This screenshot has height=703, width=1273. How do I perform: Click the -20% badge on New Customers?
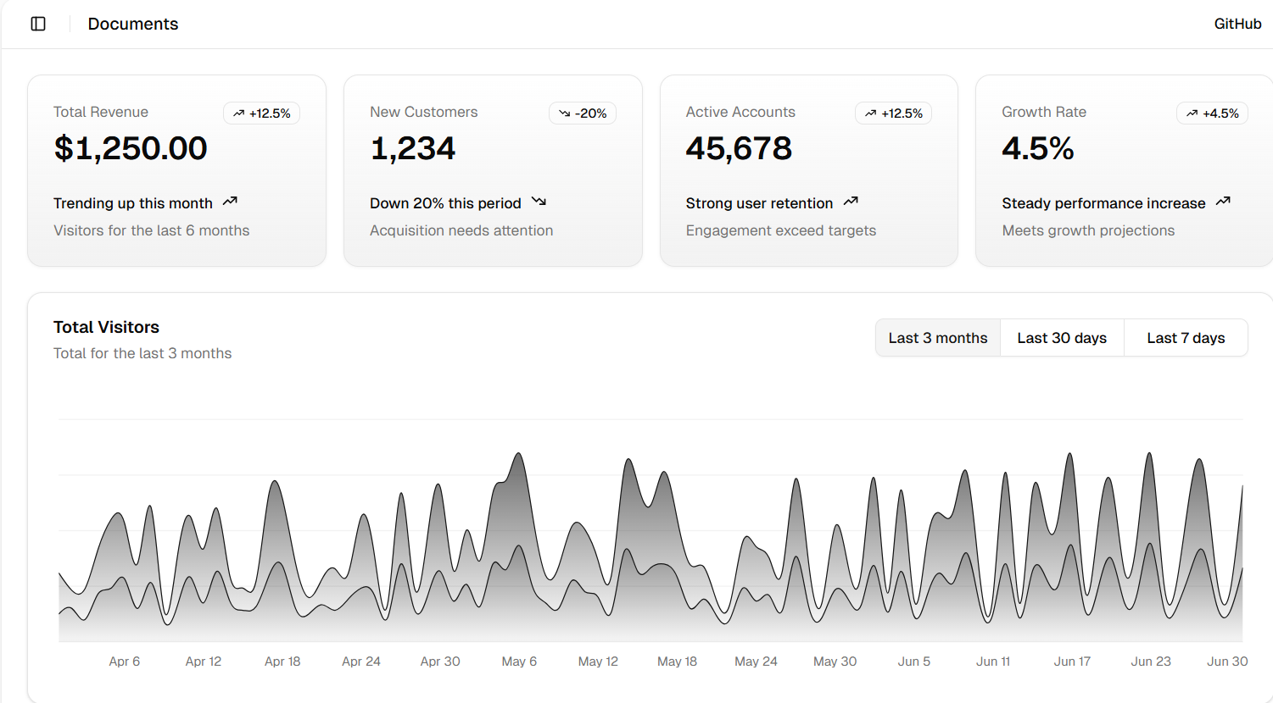coord(583,113)
